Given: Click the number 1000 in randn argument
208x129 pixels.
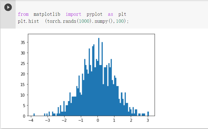Looking at the screenshot, I should click(84, 21).
